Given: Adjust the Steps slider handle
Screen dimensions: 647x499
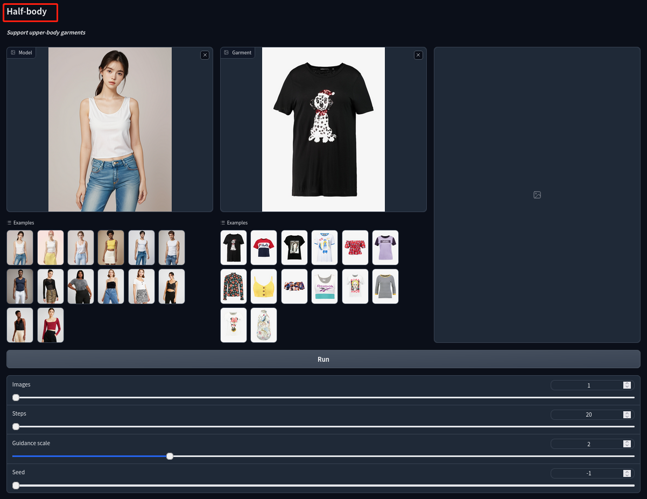Looking at the screenshot, I should point(16,426).
